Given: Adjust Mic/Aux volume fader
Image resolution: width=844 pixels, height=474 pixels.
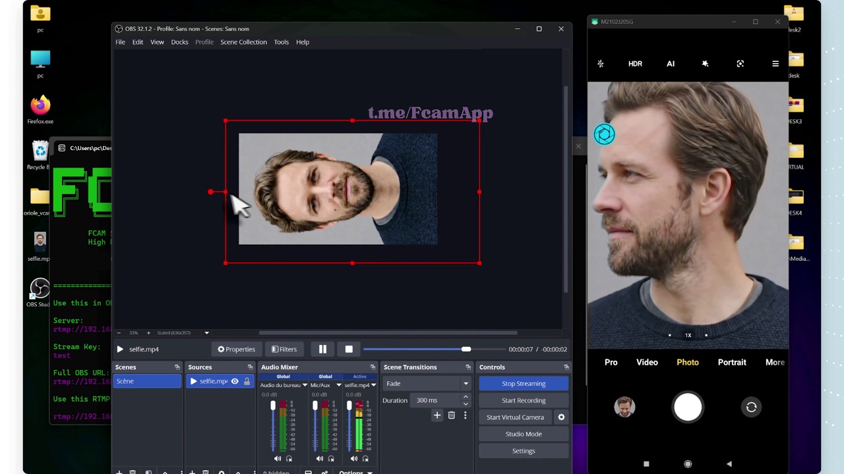Looking at the screenshot, I should click(x=315, y=406).
